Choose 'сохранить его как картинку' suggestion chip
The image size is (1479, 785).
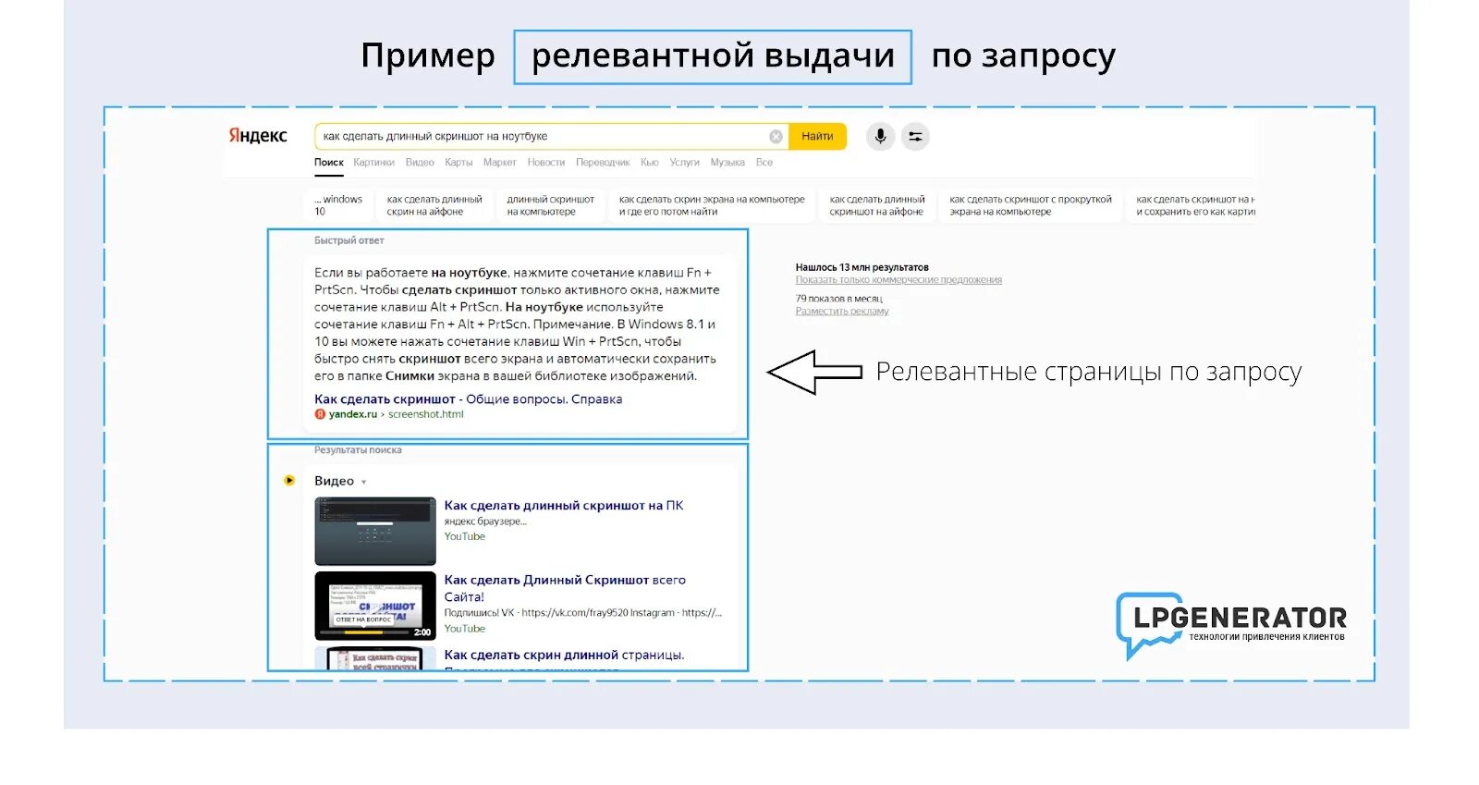tap(1192, 205)
